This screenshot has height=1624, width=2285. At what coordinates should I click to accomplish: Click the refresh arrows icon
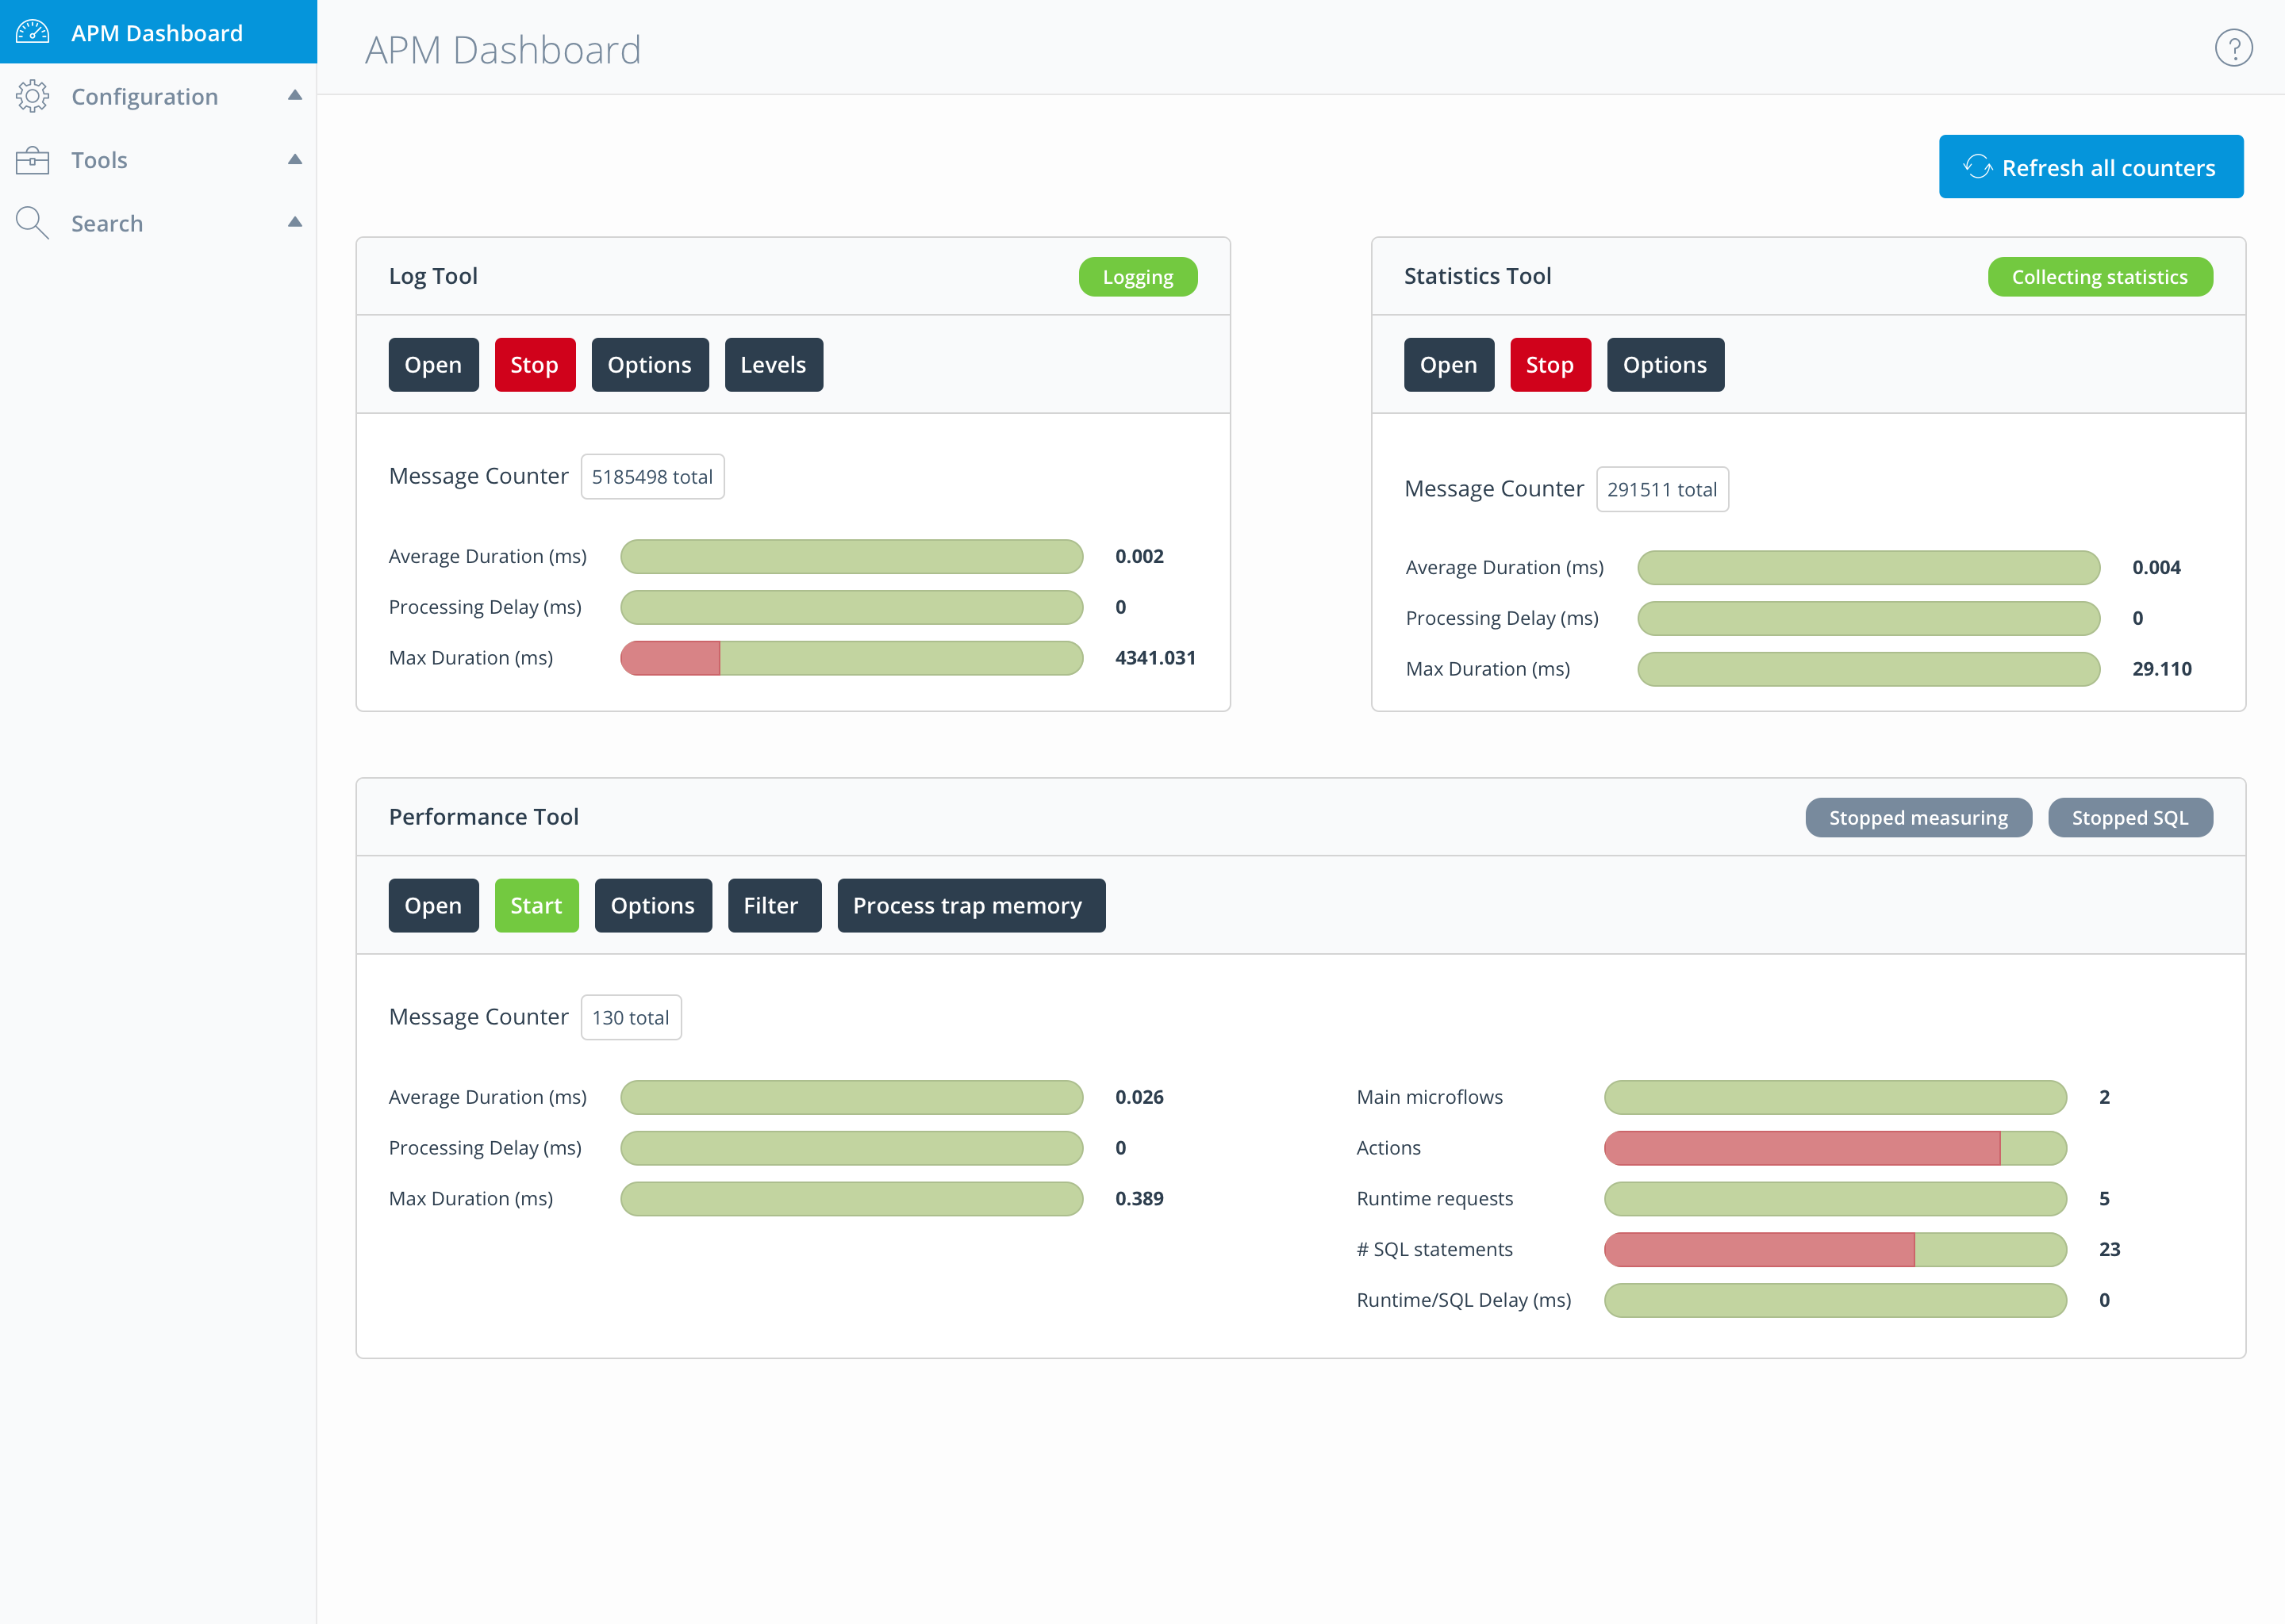[x=1977, y=167]
